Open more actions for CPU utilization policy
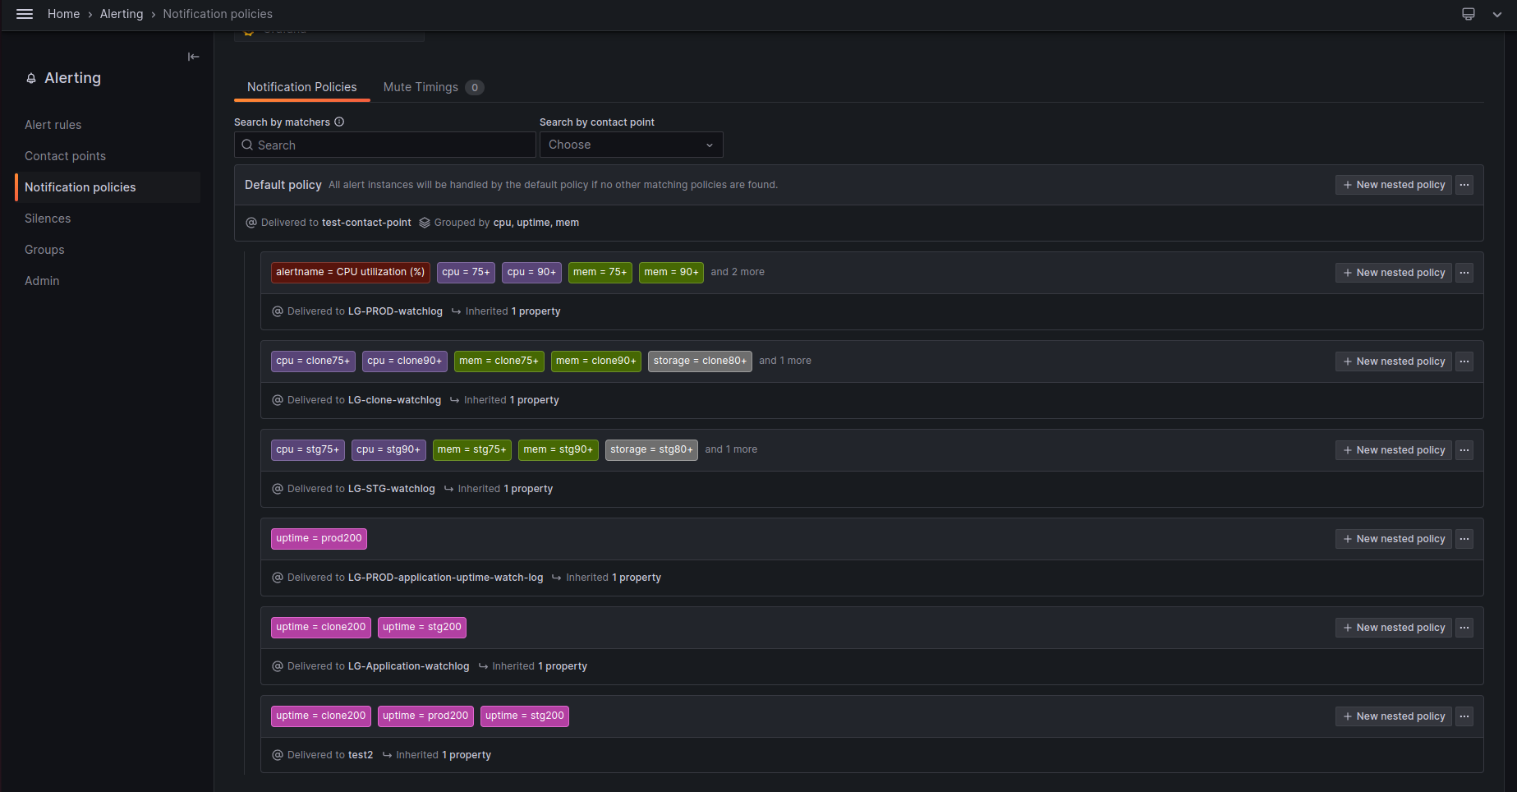Image resolution: width=1517 pixels, height=792 pixels. 1464,273
